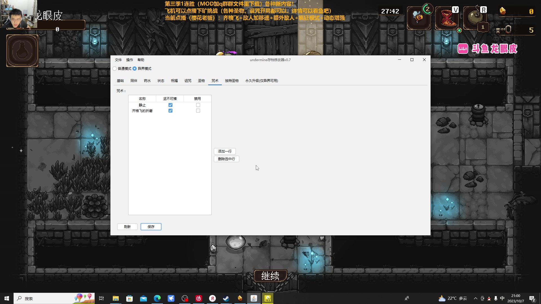Switch to the 祝福 tab
The image size is (541, 304).
(174, 81)
